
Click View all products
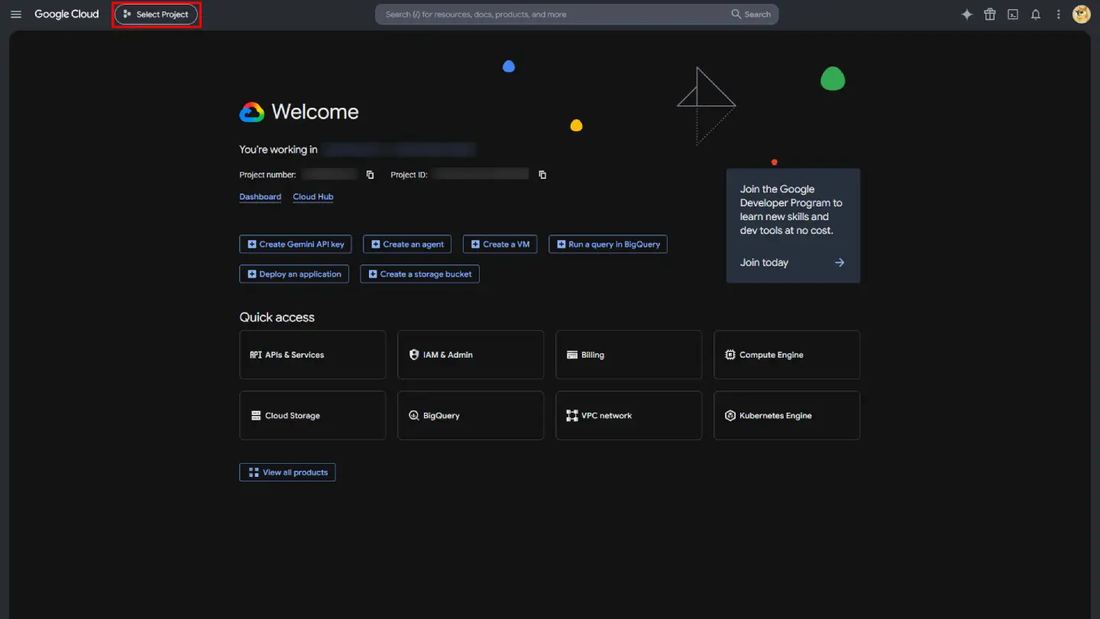tap(287, 472)
